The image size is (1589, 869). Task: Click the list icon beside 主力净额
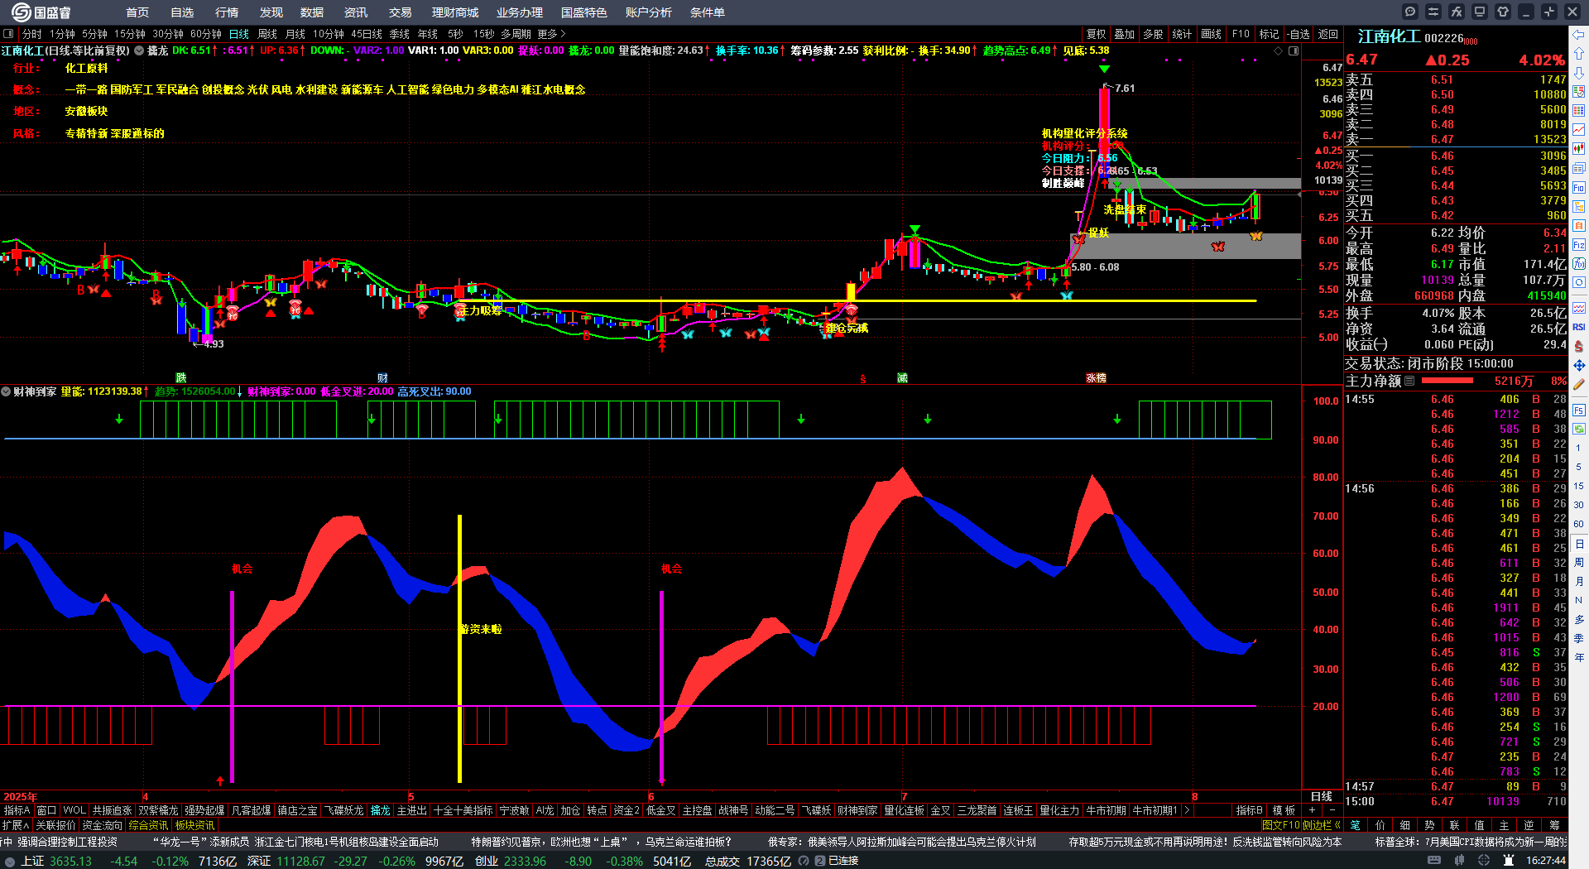tap(1409, 381)
